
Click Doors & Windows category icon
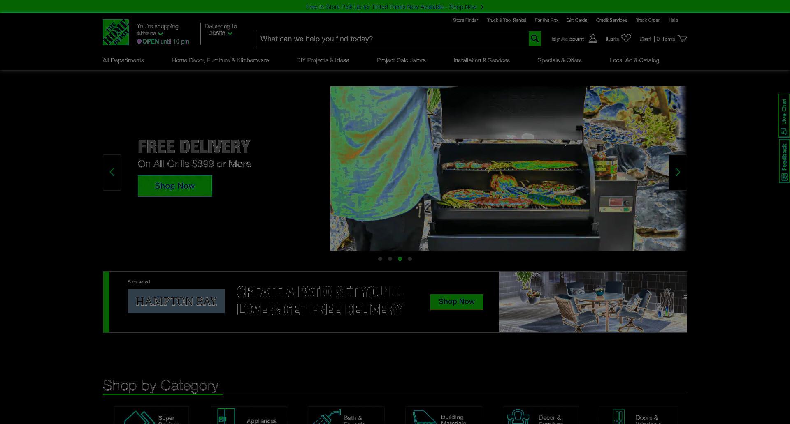coord(618,417)
